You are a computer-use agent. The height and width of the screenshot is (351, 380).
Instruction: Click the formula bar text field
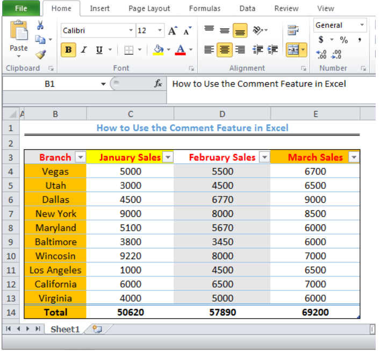271,90
